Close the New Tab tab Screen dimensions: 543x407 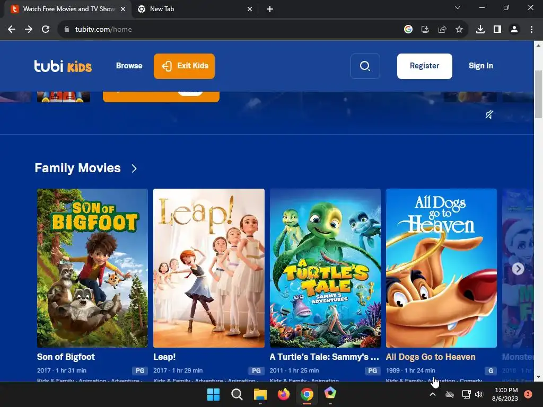[x=250, y=10]
